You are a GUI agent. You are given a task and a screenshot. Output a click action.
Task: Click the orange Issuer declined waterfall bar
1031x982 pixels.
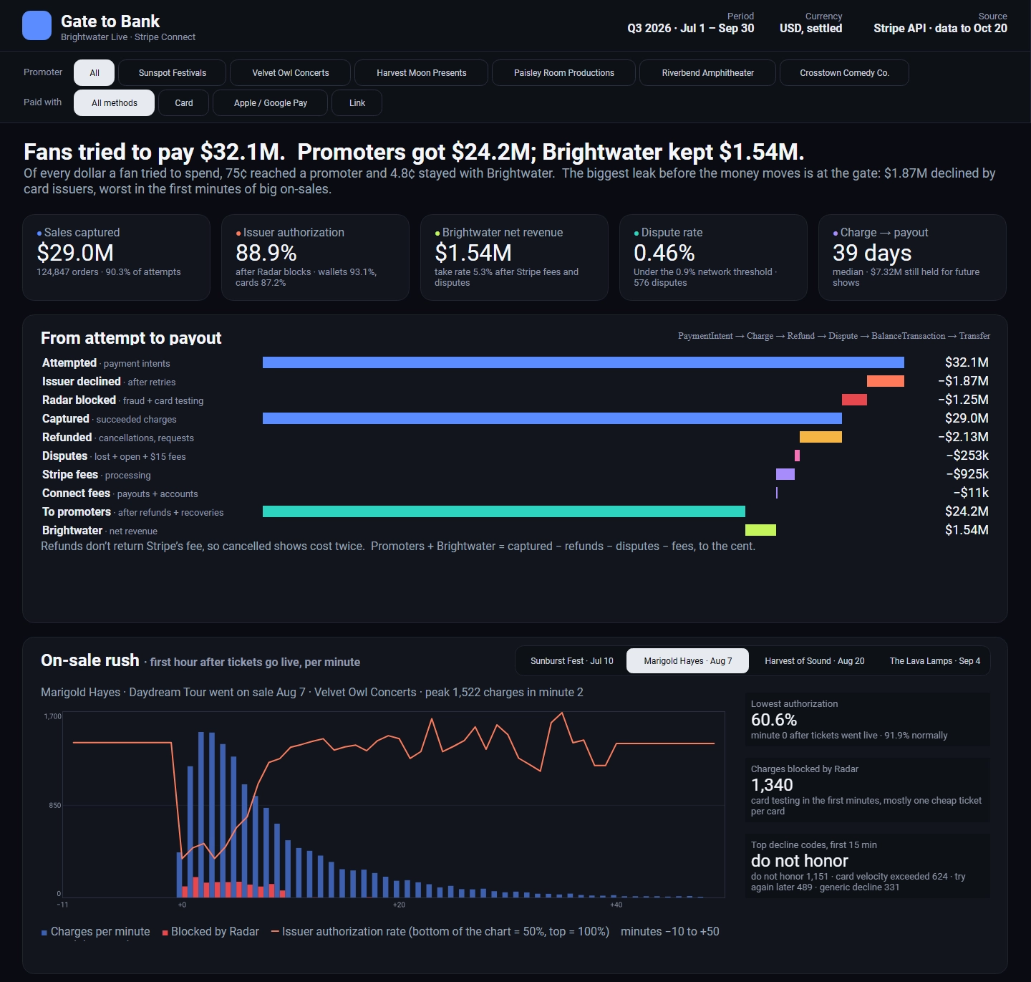[x=886, y=381]
